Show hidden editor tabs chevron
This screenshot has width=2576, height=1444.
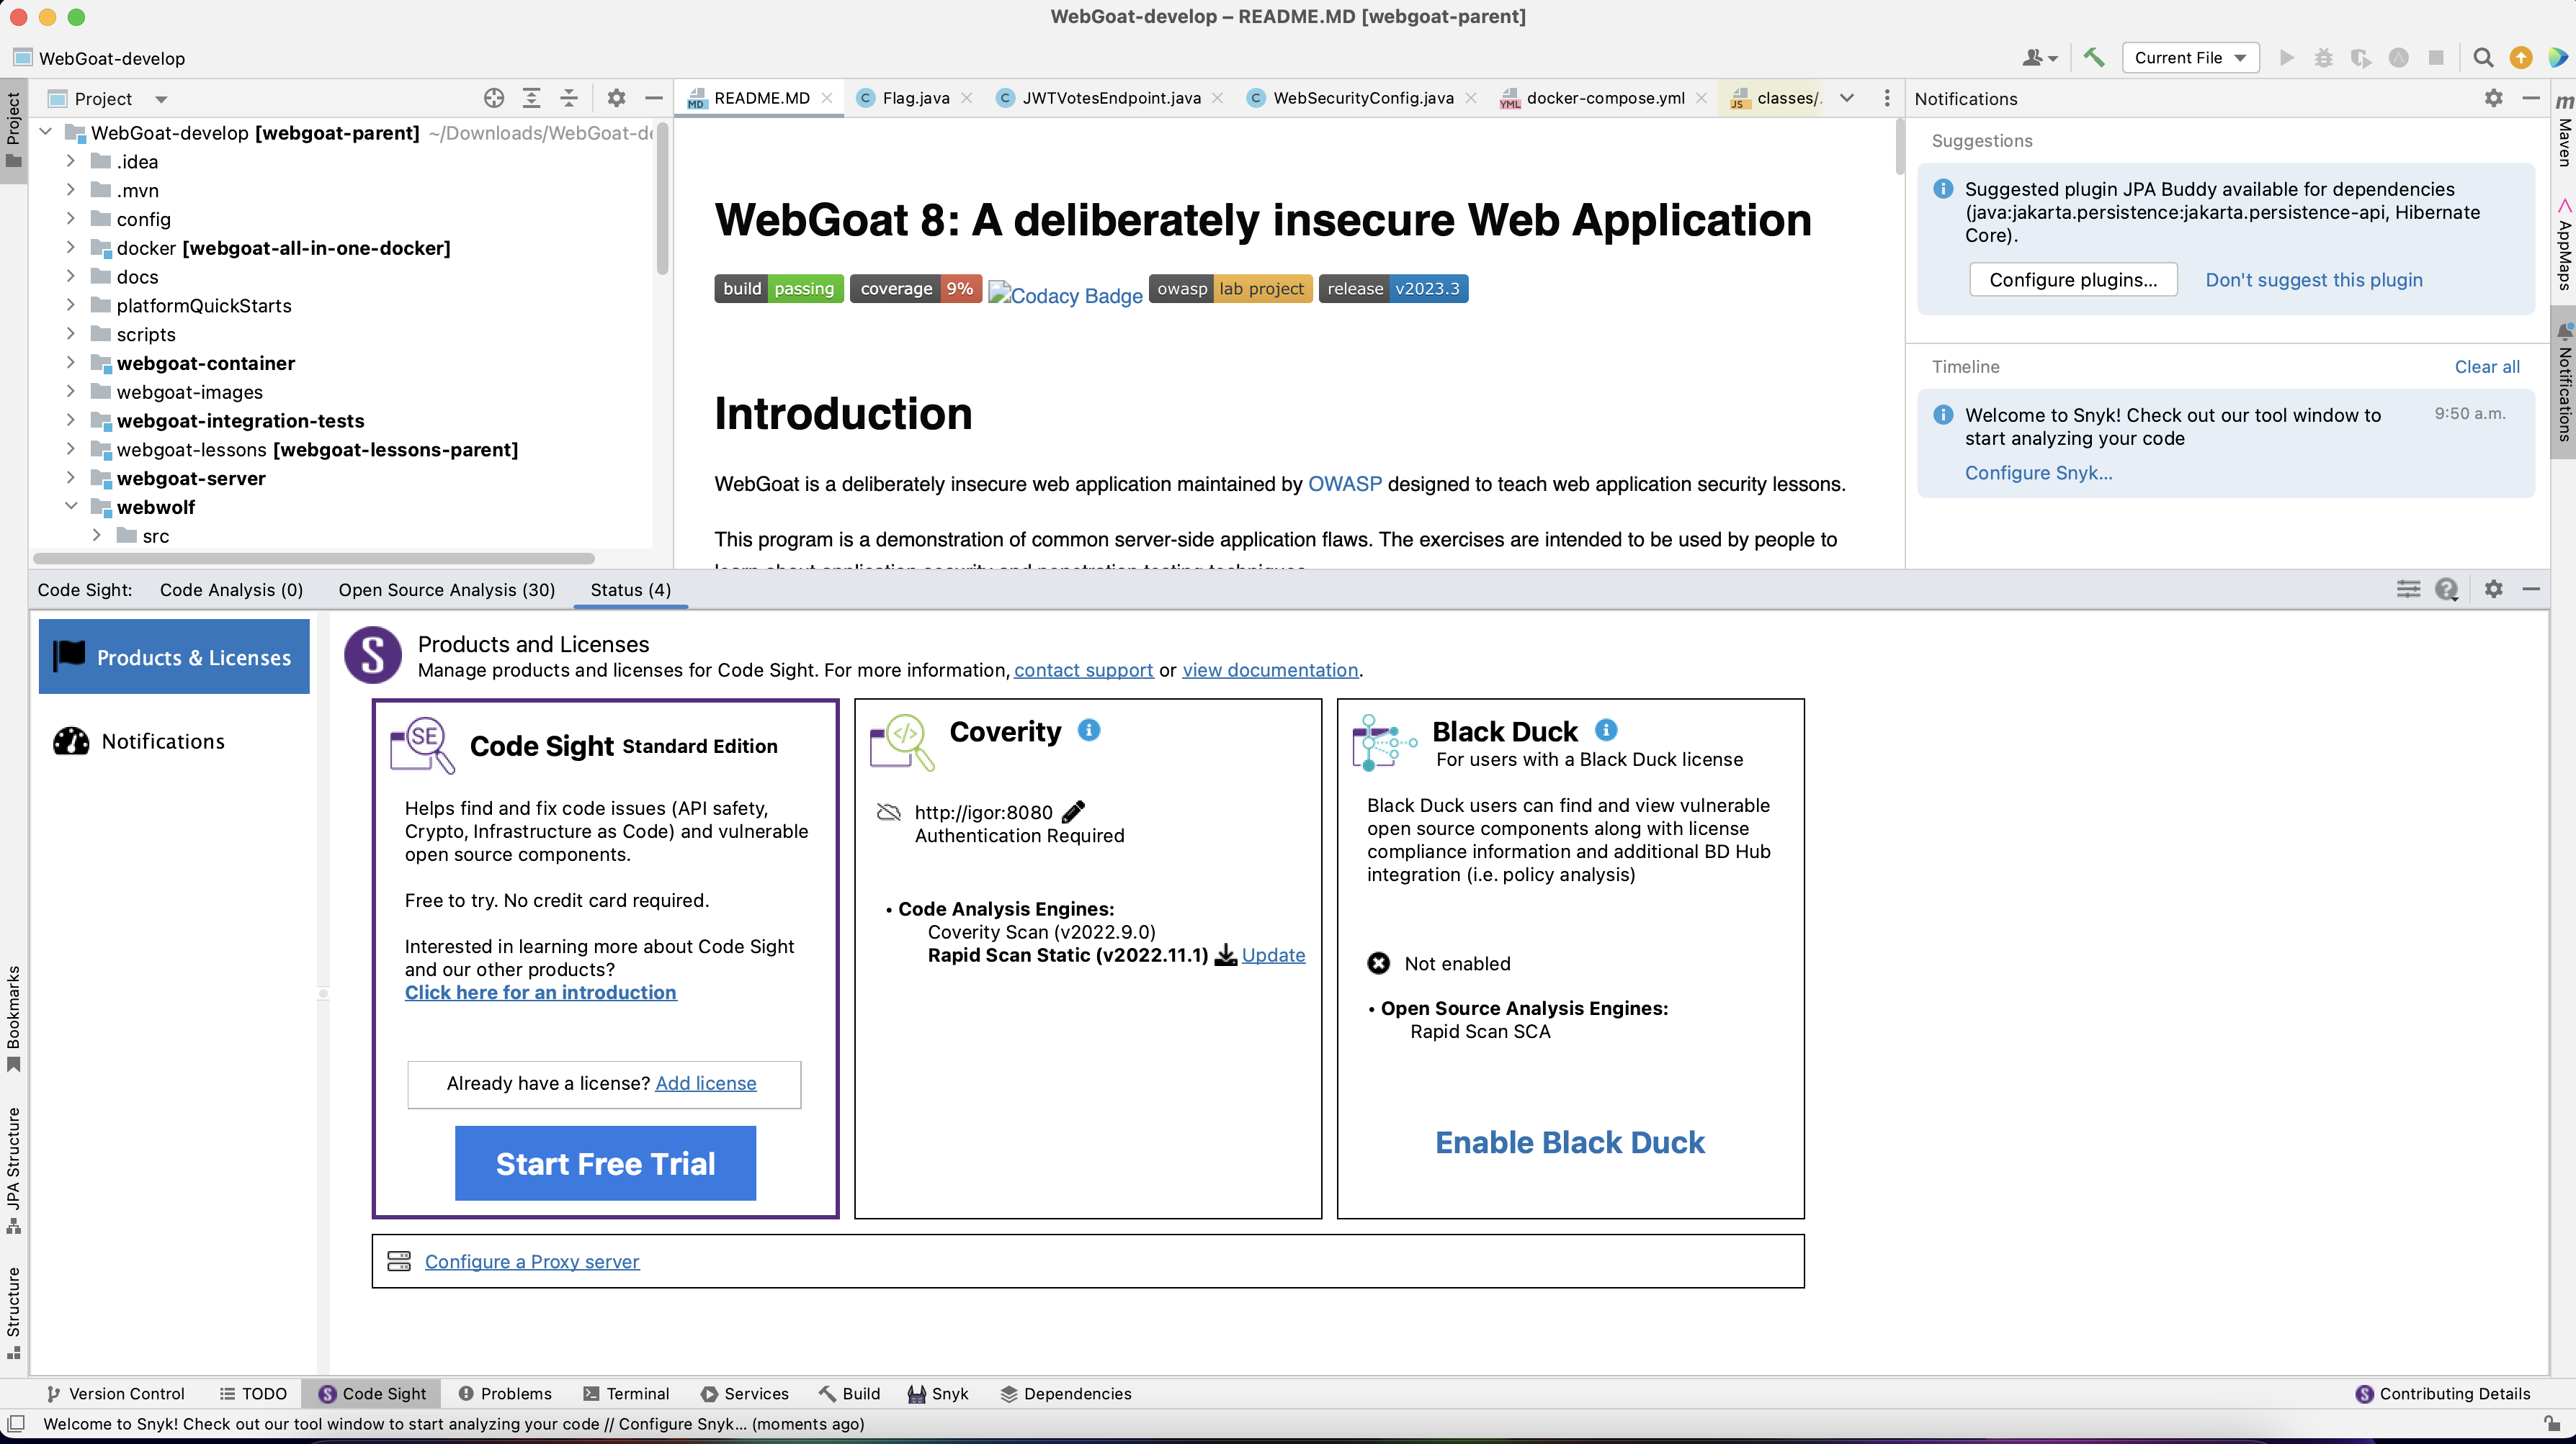(1847, 98)
